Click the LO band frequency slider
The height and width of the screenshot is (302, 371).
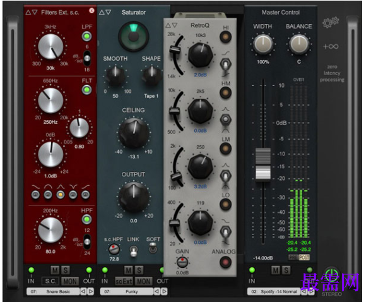click(175, 222)
